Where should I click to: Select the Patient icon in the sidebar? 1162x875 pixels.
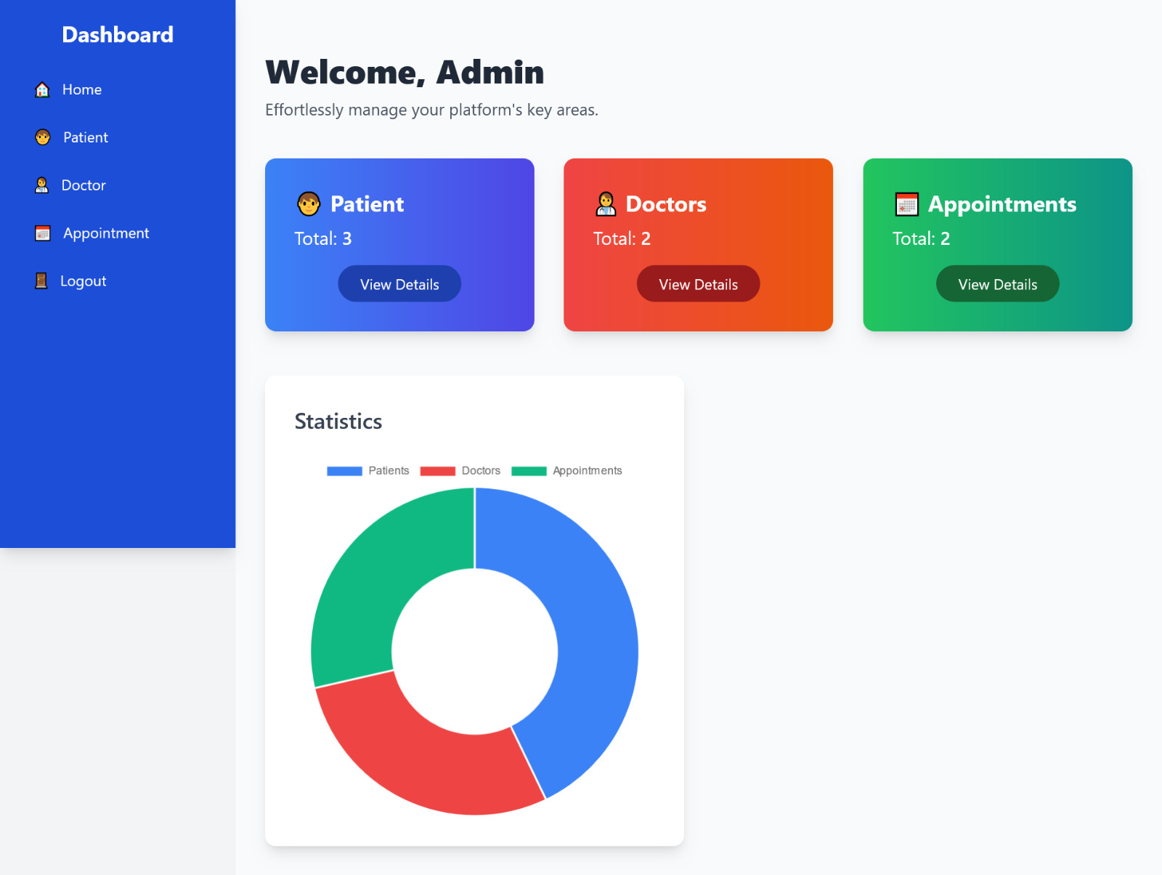point(42,137)
